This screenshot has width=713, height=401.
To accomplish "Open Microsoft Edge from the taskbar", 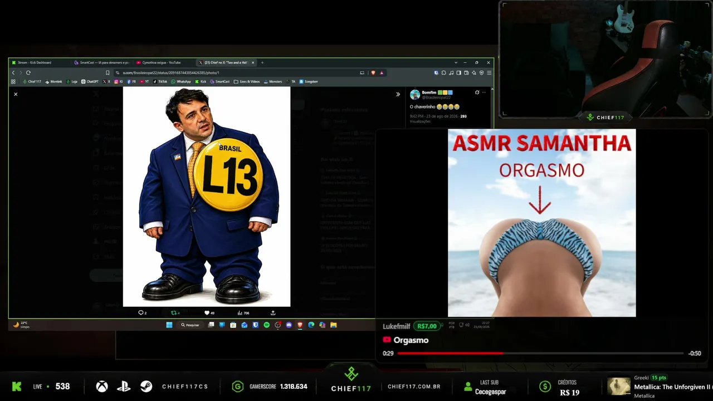I will click(x=311, y=325).
